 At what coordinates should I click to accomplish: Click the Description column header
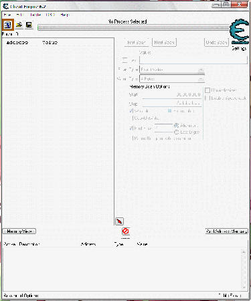point(29,244)
